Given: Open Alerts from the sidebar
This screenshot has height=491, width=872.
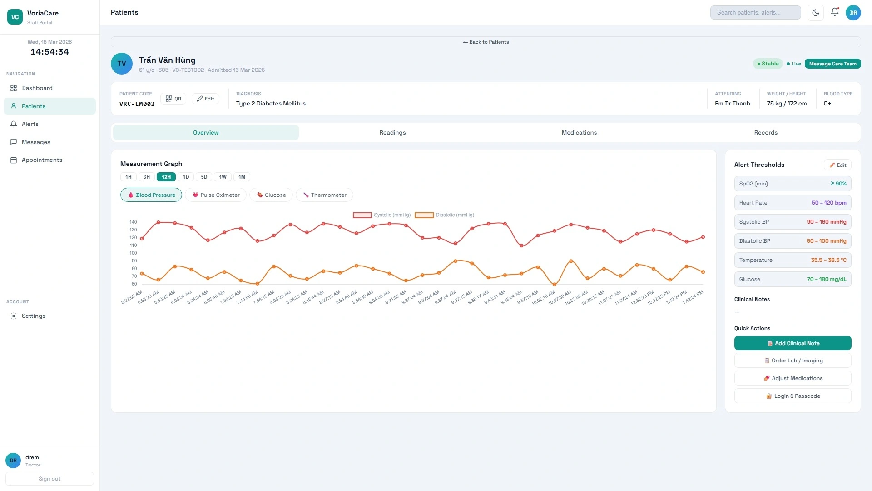Looking at the screenshot, I should tap(30, 124).
